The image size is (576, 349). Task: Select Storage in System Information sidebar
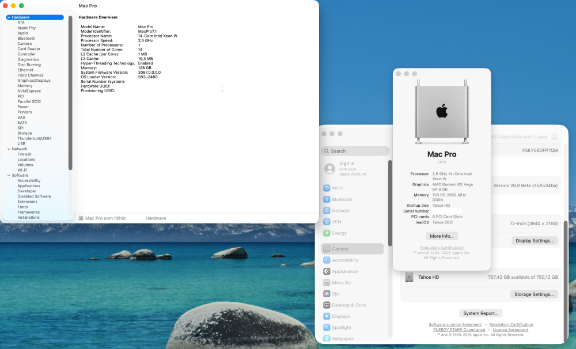[x=25, y=134]
